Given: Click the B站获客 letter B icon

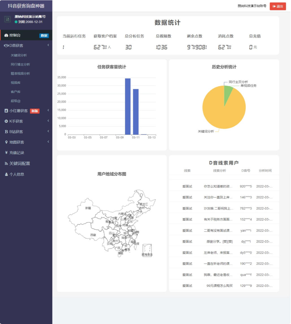Looking at the screenshot, I should tap(6, 132).
